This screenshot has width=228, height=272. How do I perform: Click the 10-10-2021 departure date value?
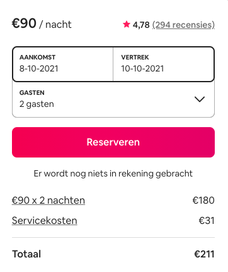tap(142, 68)
